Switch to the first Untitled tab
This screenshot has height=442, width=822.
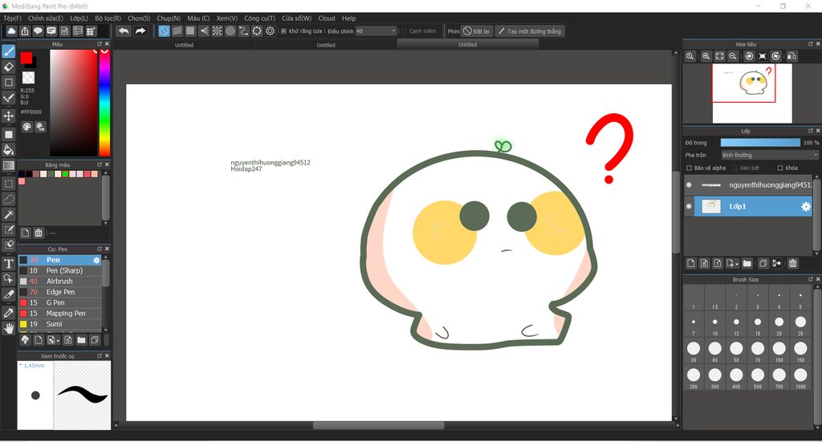(184, 45)
